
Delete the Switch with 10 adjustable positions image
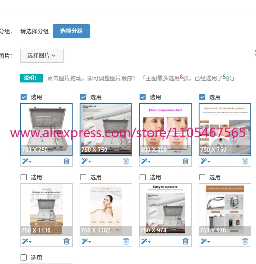pos(245,161)
